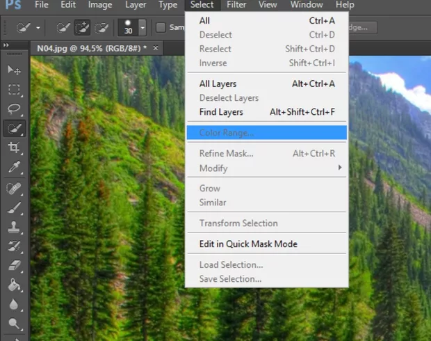Image resolution: width=431 pixels, height=341 pixels.
Task: Choose Deselect in the Select menu
Action: point(267,35)
